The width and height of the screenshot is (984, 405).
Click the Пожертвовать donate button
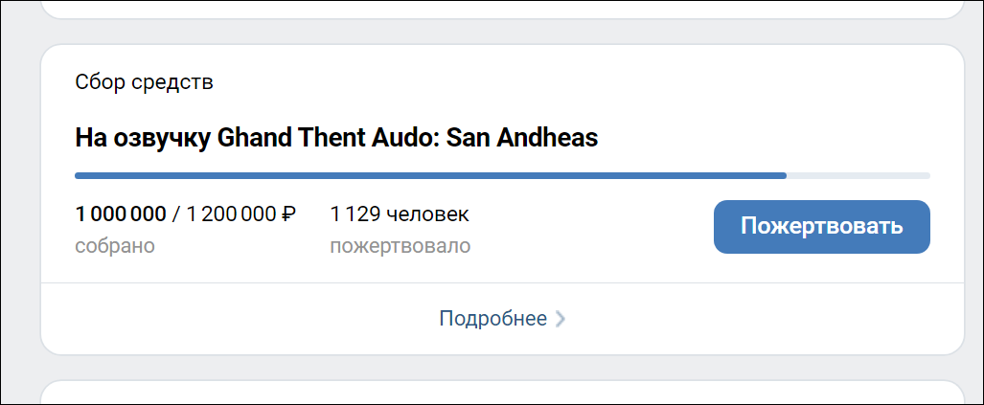coord(821,227)
